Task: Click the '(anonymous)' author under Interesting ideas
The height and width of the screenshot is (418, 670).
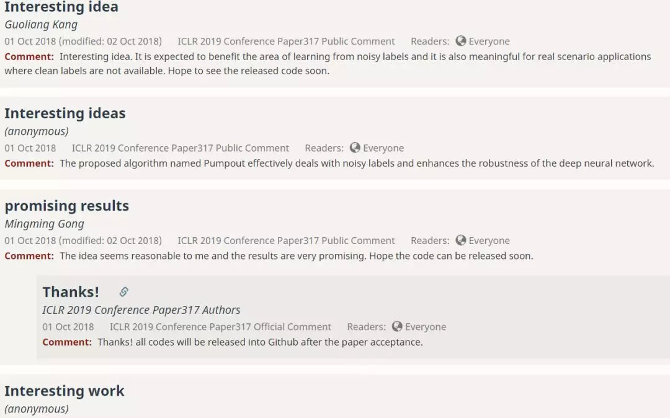Action: click(x=37, y=131)
